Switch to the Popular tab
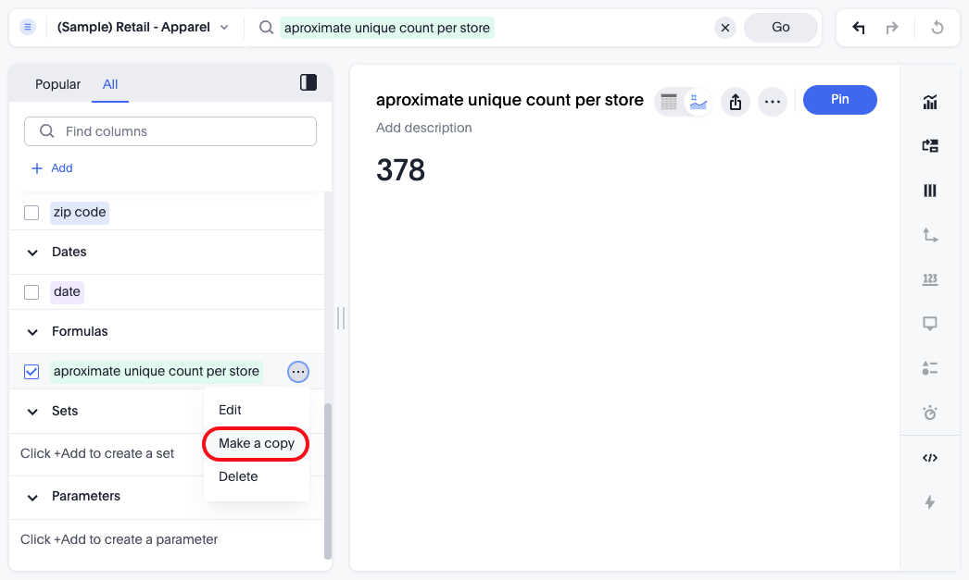 pyautogui.click(x=57, y=84)
